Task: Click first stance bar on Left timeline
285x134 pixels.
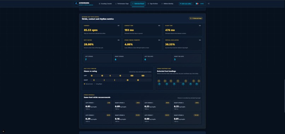Action: (x=92, y=76)
